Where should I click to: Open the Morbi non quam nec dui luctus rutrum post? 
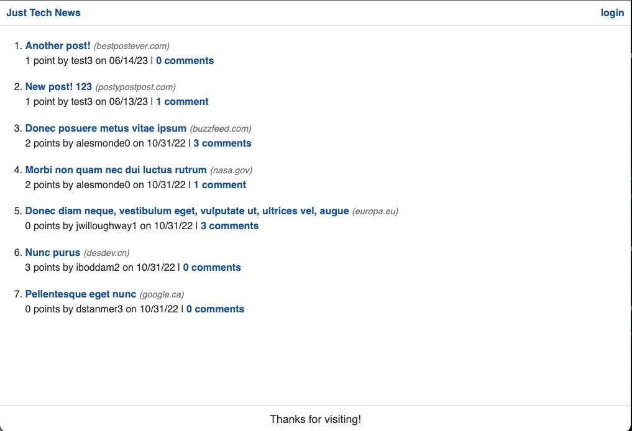click(116, 170)
